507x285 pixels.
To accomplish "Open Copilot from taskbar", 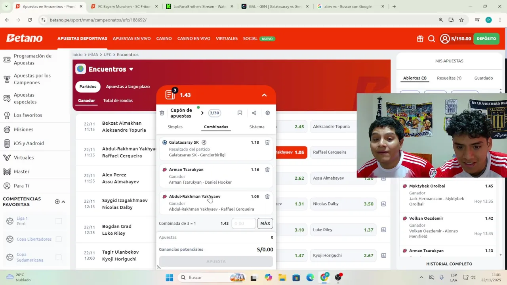I will 268,277.
